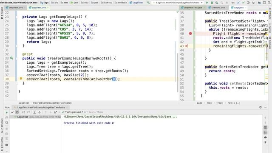This screenshot has width=272, height=153.
Task: Sort tests alphabetically in Run panel
Action: point(23,112)
